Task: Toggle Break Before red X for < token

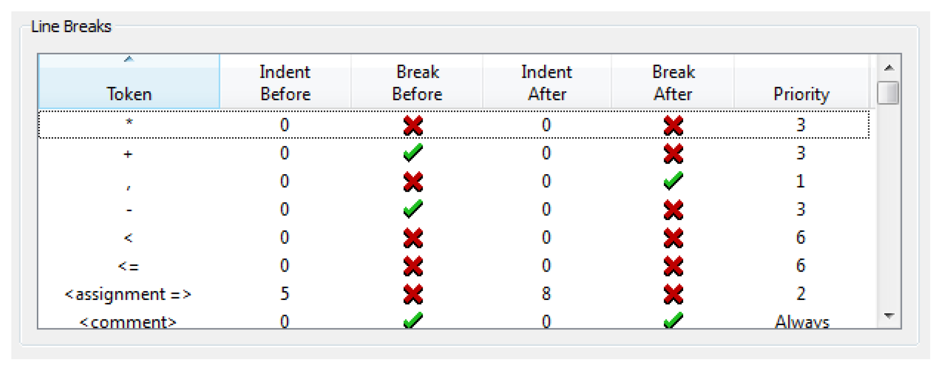Action: [x=413, y=238]
